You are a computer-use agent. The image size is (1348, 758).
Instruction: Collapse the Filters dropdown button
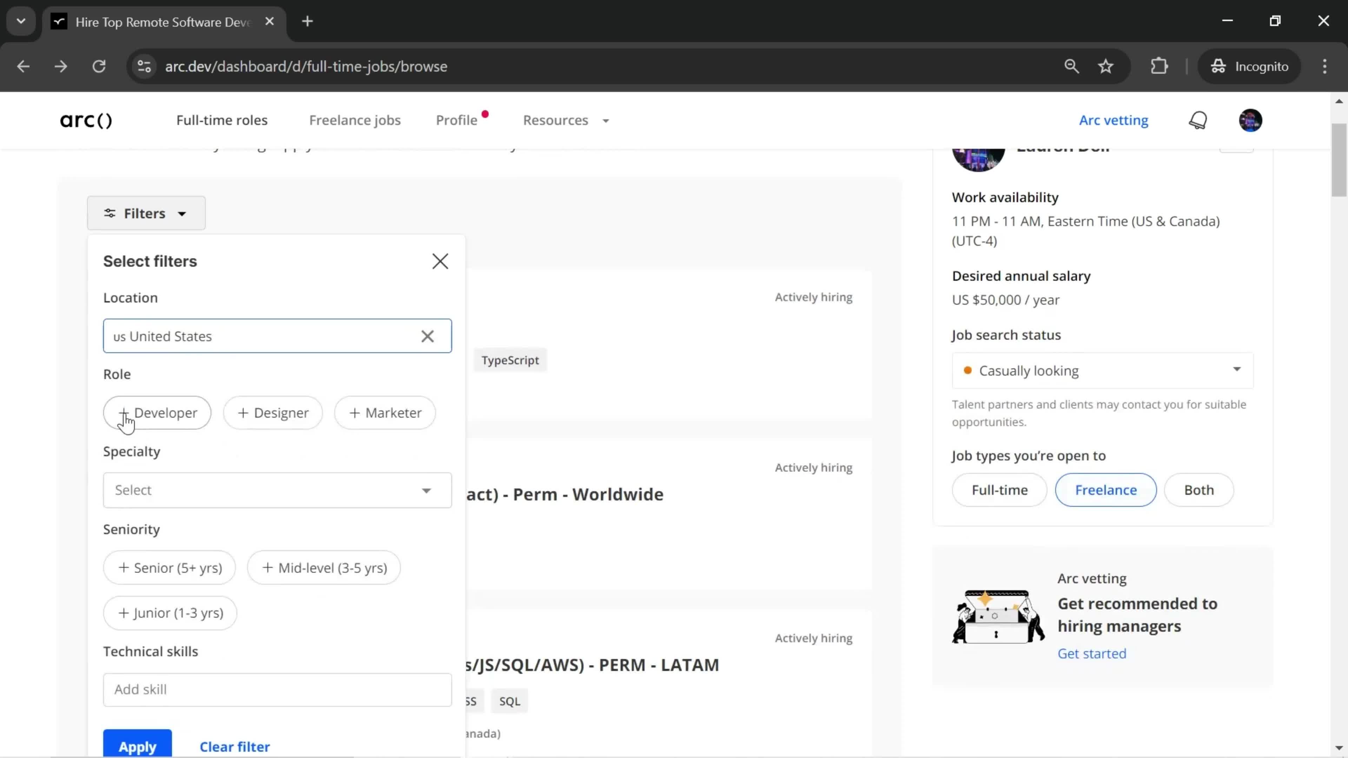(146, 213)
